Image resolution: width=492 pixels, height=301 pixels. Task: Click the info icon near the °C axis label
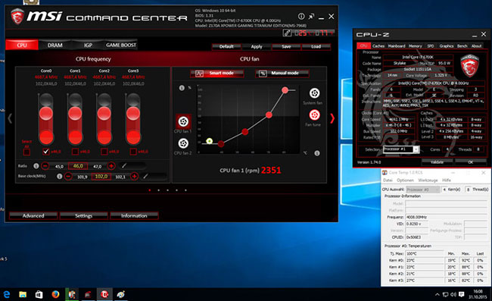317,153
